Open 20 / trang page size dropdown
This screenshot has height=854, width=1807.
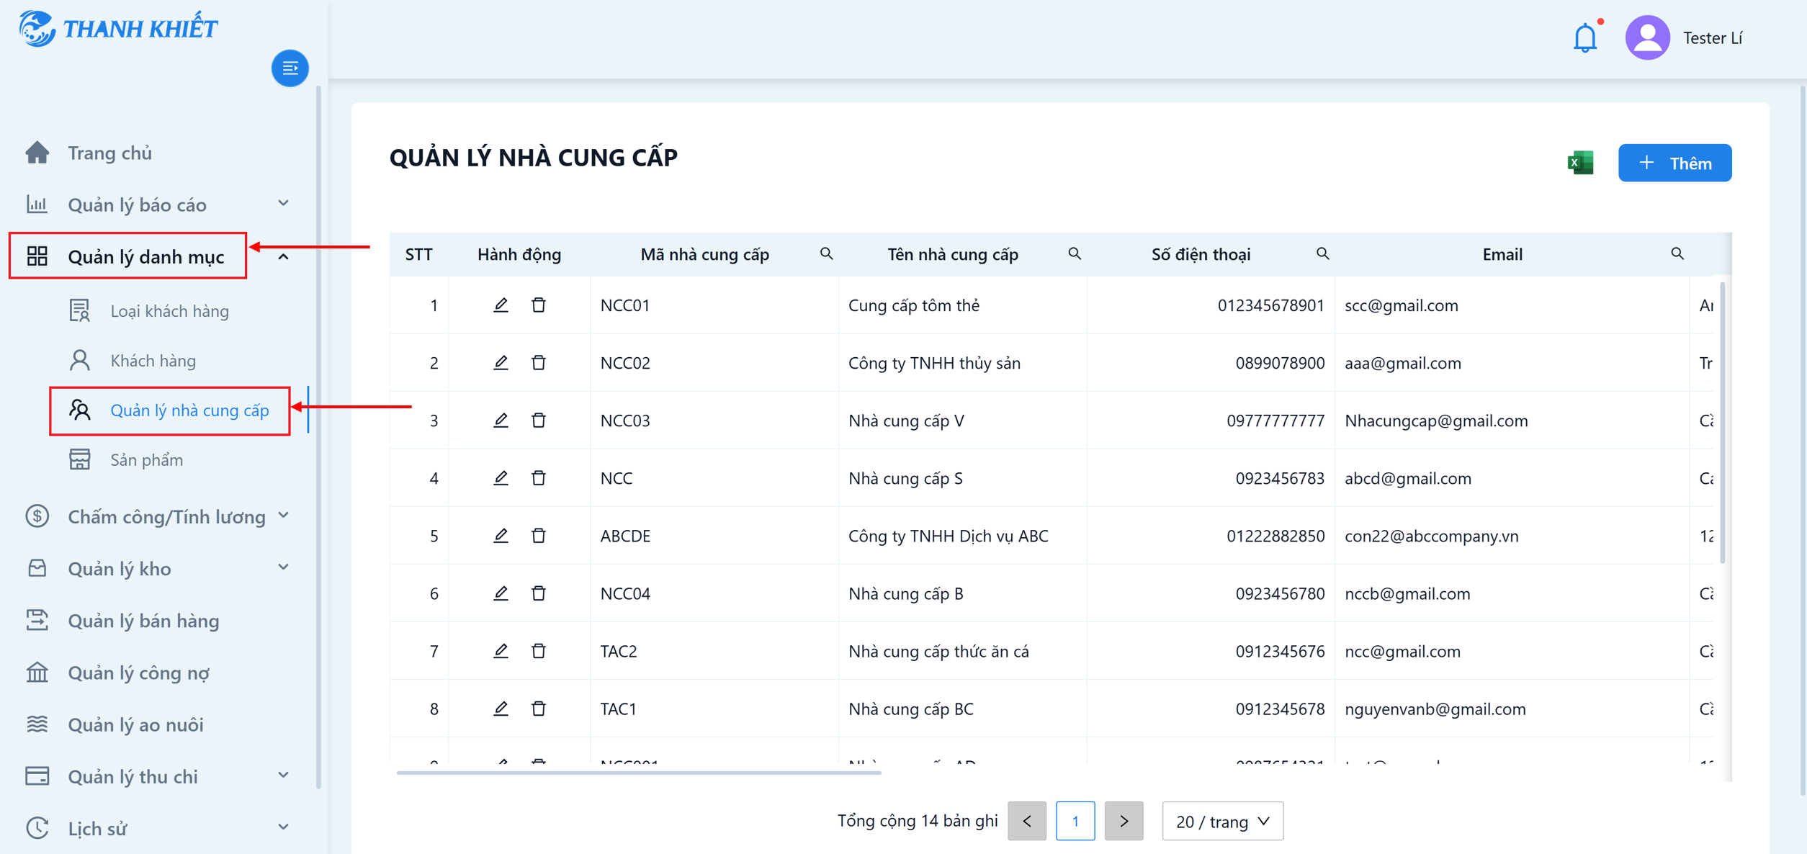(x=1222, y=821)
